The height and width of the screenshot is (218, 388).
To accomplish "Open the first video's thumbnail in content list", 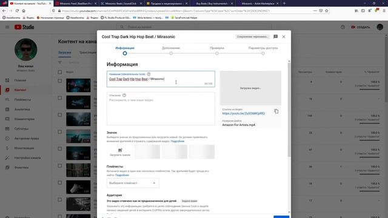I will (x=78, y=85).
